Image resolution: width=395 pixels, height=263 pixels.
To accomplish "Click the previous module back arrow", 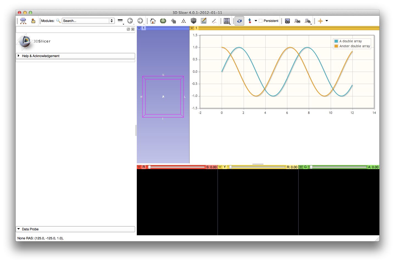I will [x=130, y=21].
